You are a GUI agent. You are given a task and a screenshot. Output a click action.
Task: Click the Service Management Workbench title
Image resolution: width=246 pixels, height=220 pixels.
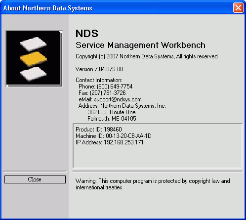click(x=140, y=45)
